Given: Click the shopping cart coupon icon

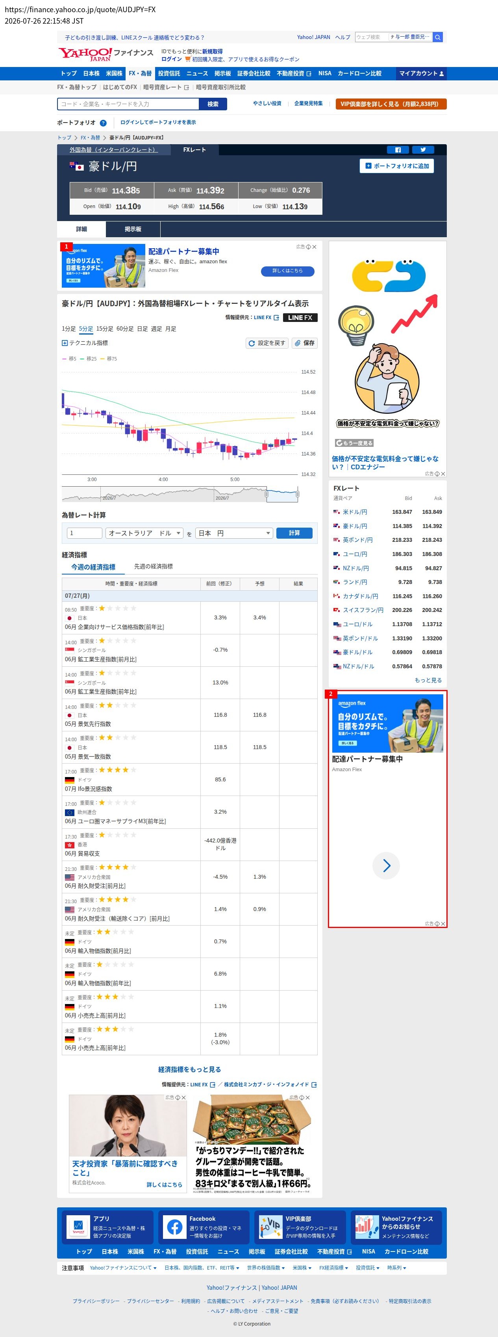Looking at the screenshot, I should pyautogui.click(x=188, y=59).
